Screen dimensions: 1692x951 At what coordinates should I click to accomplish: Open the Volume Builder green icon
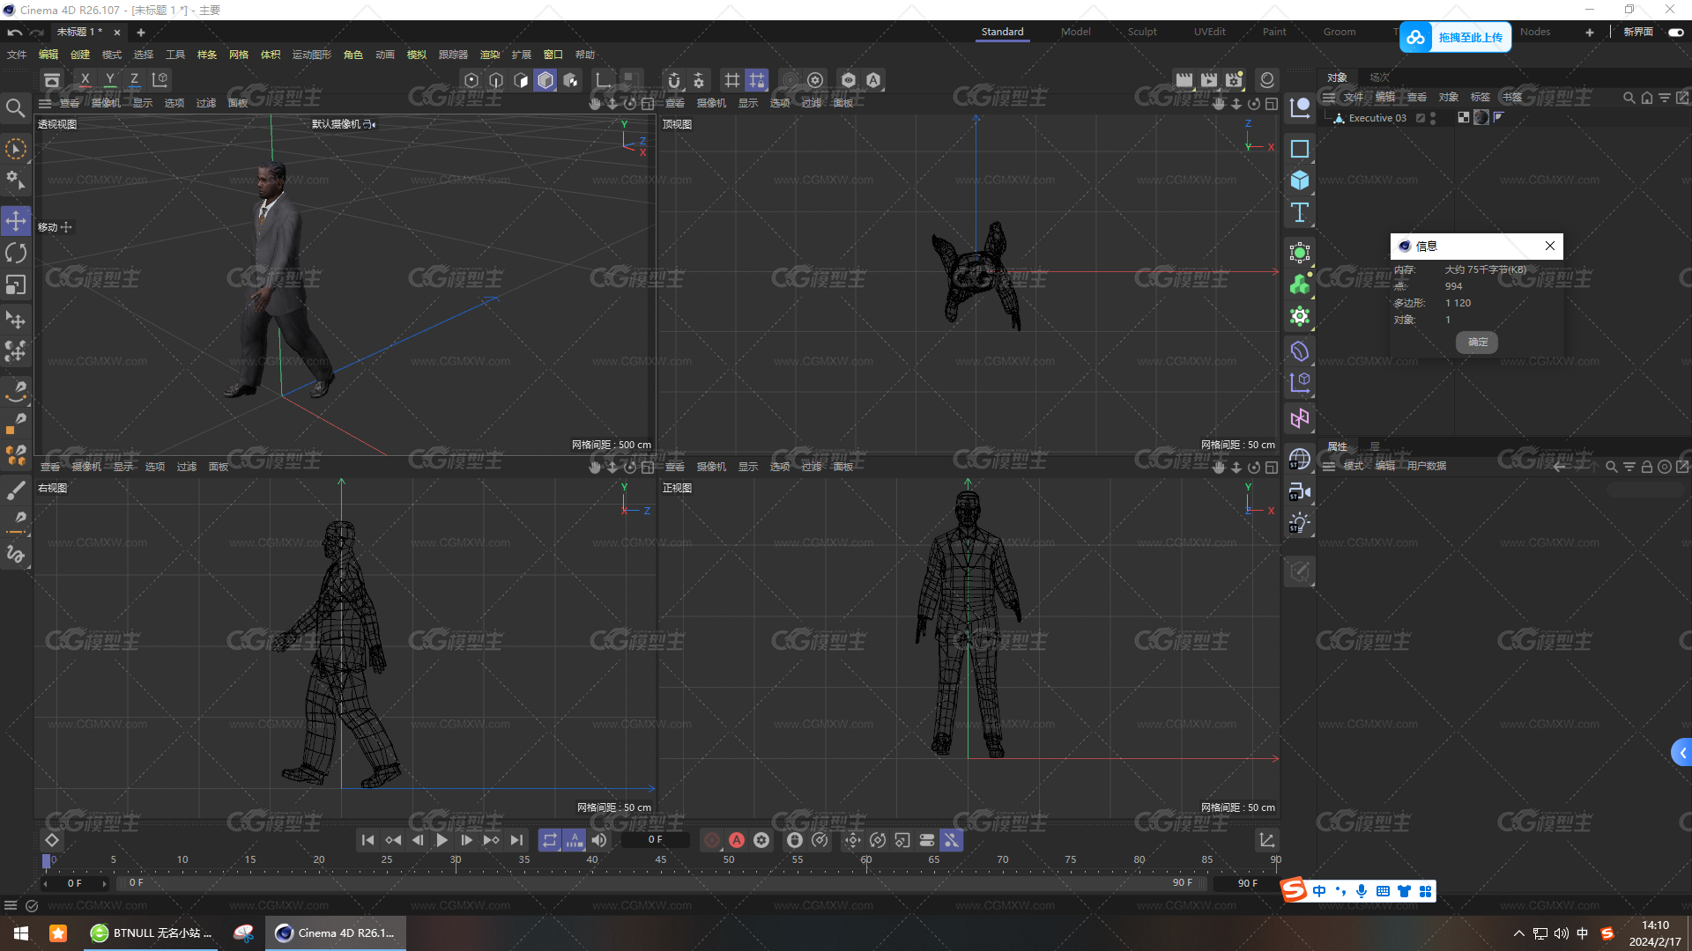point(1300,284)
